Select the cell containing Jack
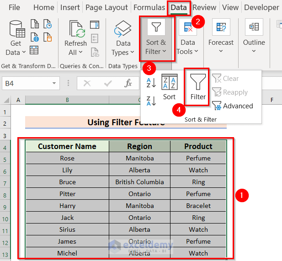Viewport: 282px width, 261px height. coord(67,218)
